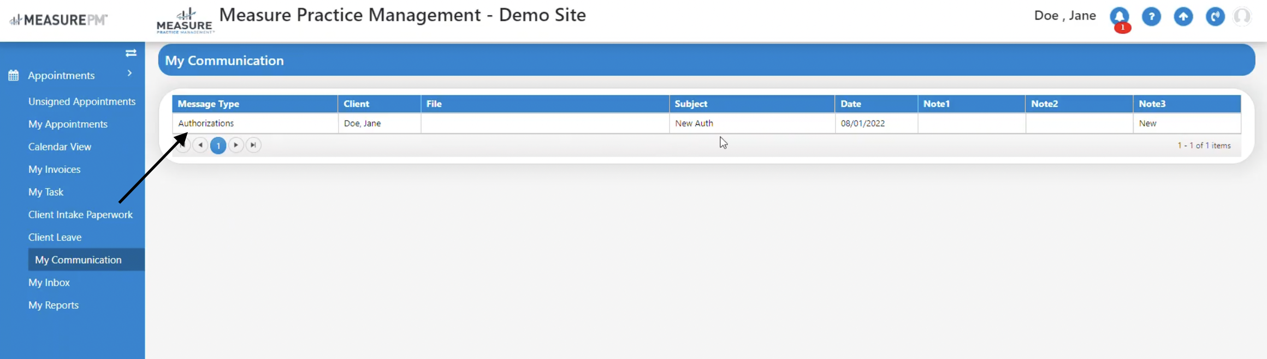Jump to last page in pager
This screenshot has width=1267, height=359.
(x=253, y=145)
